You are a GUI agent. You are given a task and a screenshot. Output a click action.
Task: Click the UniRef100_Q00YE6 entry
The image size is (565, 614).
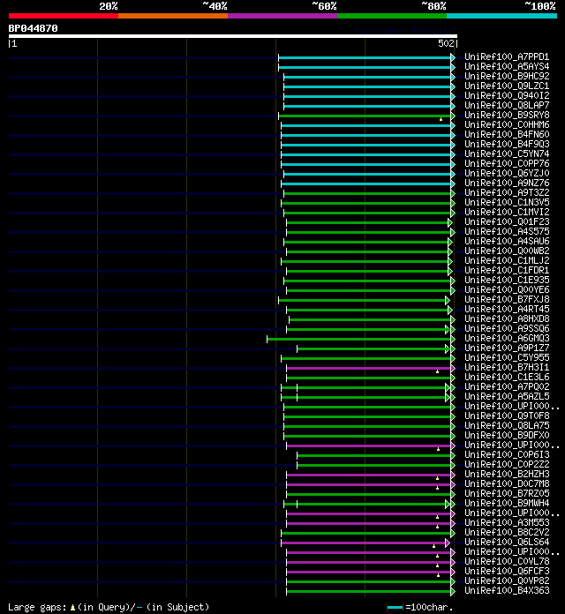click(507, 289)
